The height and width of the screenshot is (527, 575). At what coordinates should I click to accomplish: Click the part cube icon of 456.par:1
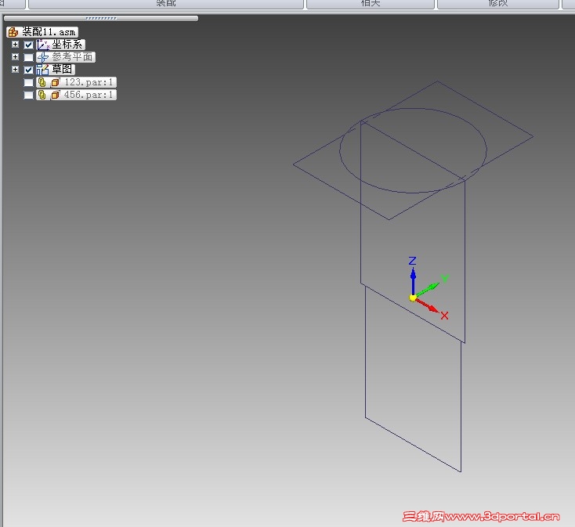tap(56, 95)
